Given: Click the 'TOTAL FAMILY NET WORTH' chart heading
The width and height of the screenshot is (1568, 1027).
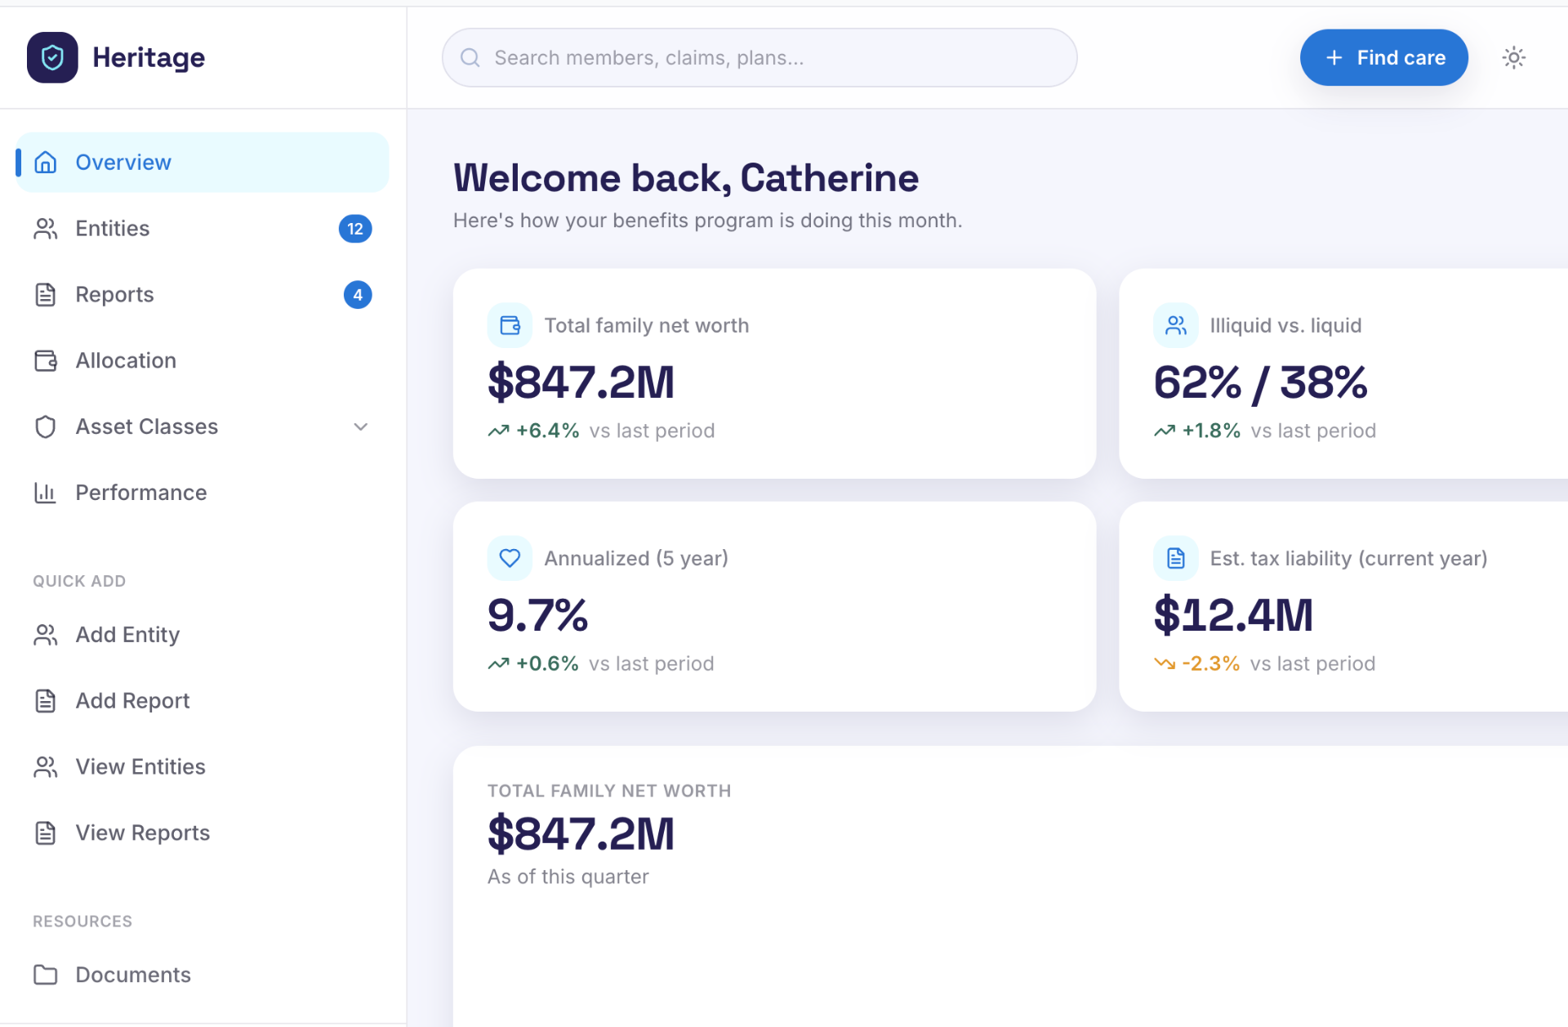Looking at the screenshot, I should coord(609,792).
